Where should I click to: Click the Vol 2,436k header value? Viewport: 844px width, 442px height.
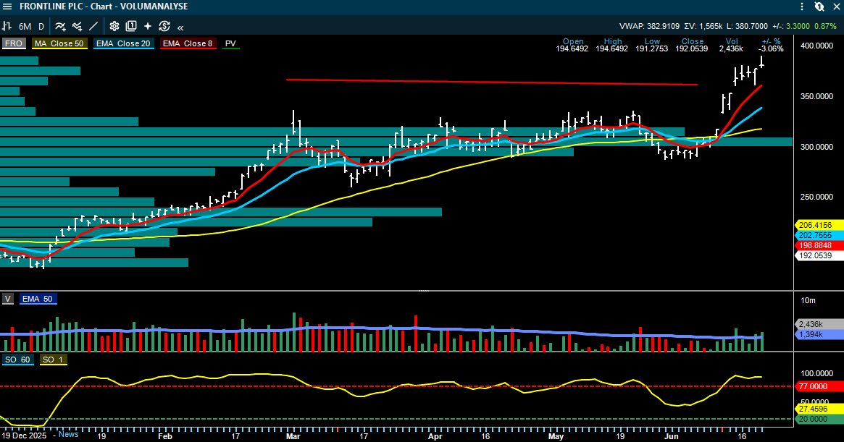[x=731, y=48]
